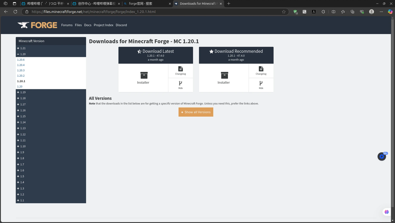Click the currently selected 1.20.1 version
The width and height of the screenshot is (395, 223).
click(x=21, y=81)
